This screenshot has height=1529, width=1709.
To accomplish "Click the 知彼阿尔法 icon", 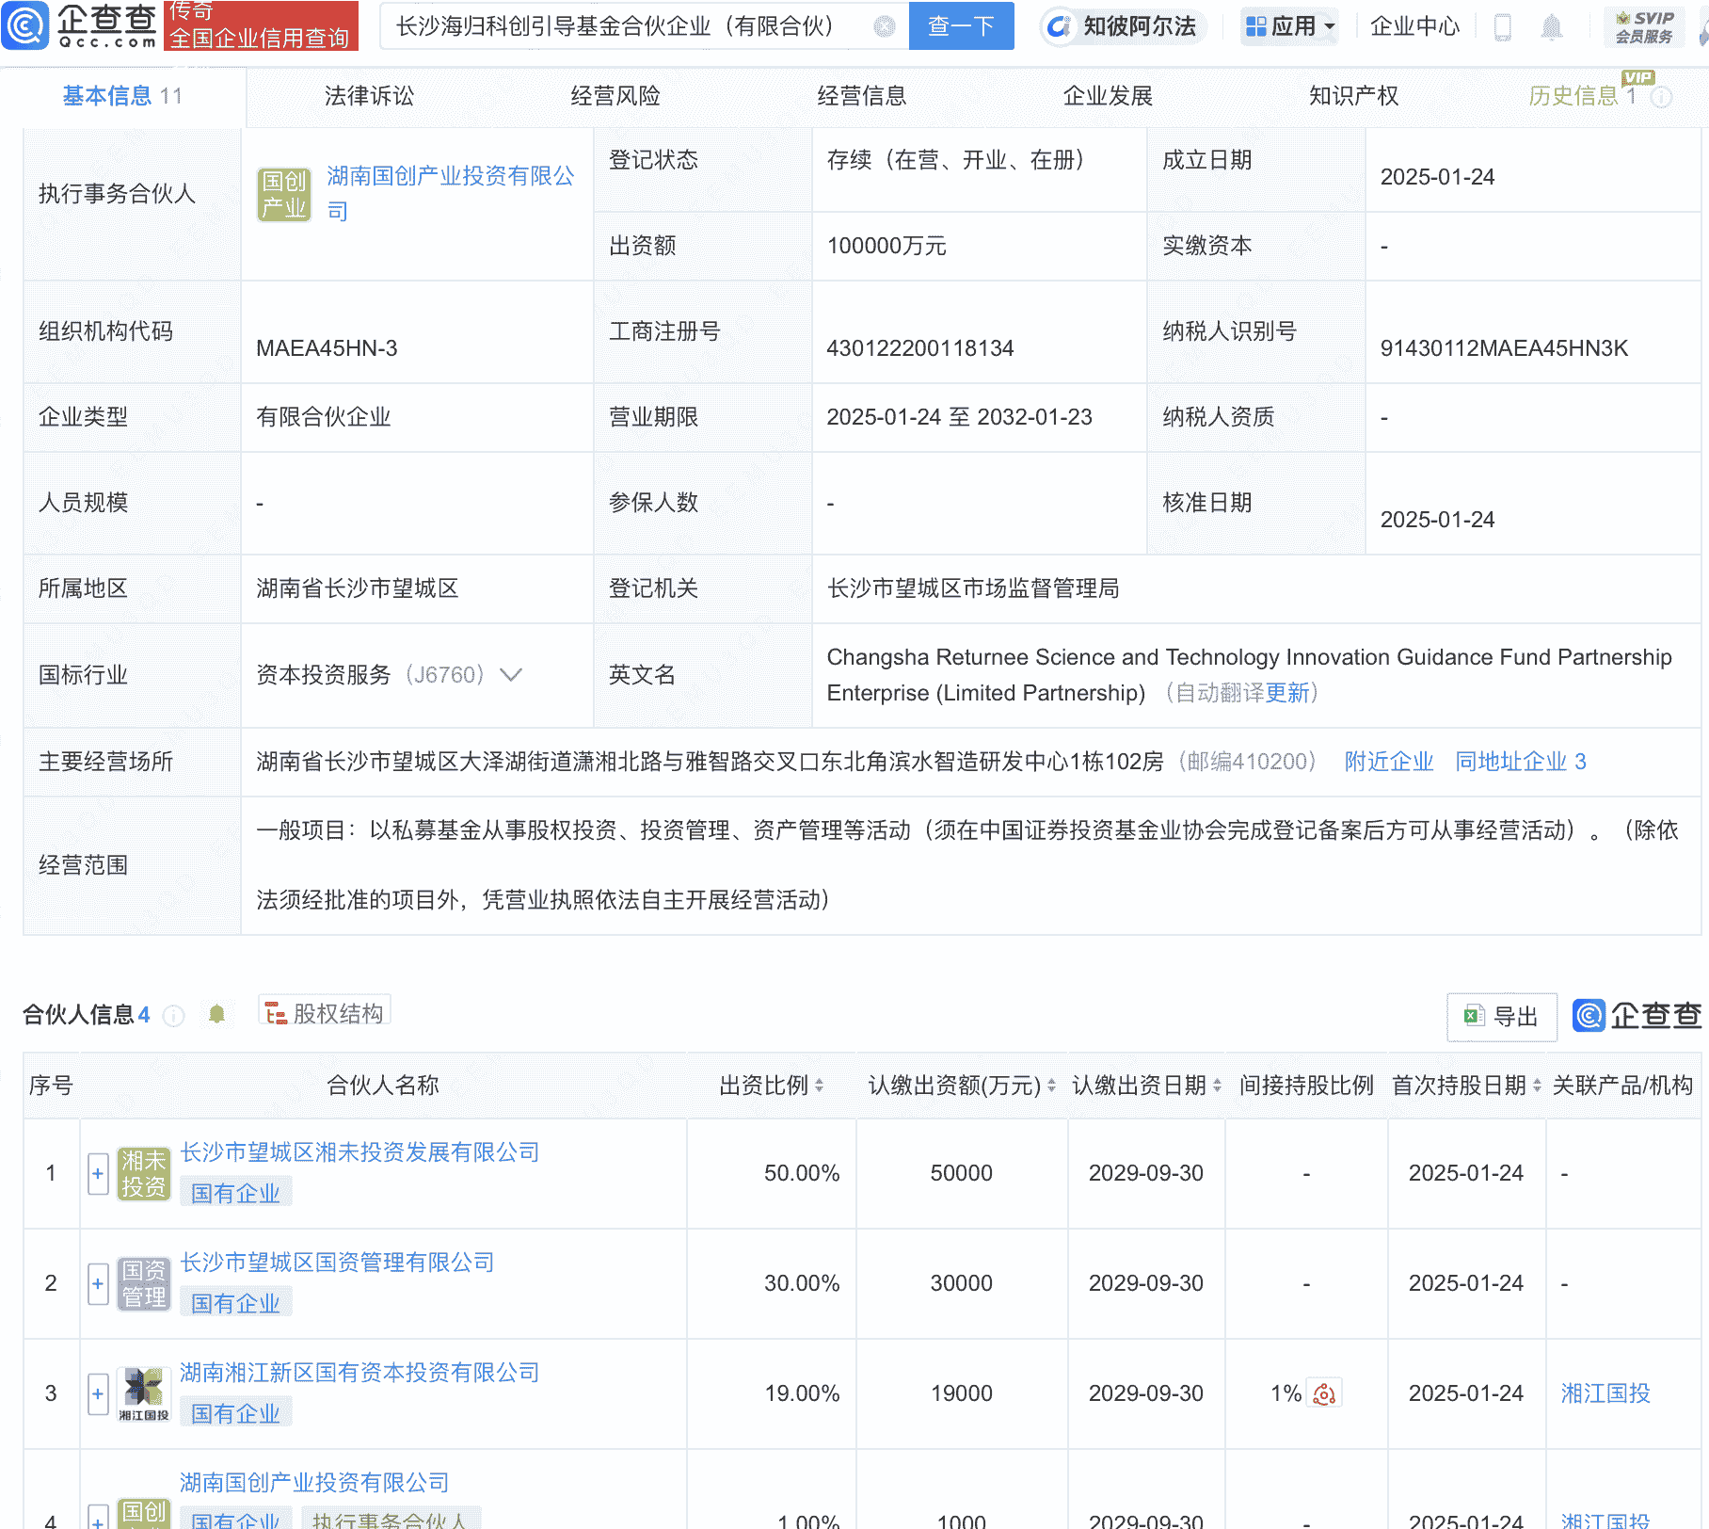I will 1060,26.
